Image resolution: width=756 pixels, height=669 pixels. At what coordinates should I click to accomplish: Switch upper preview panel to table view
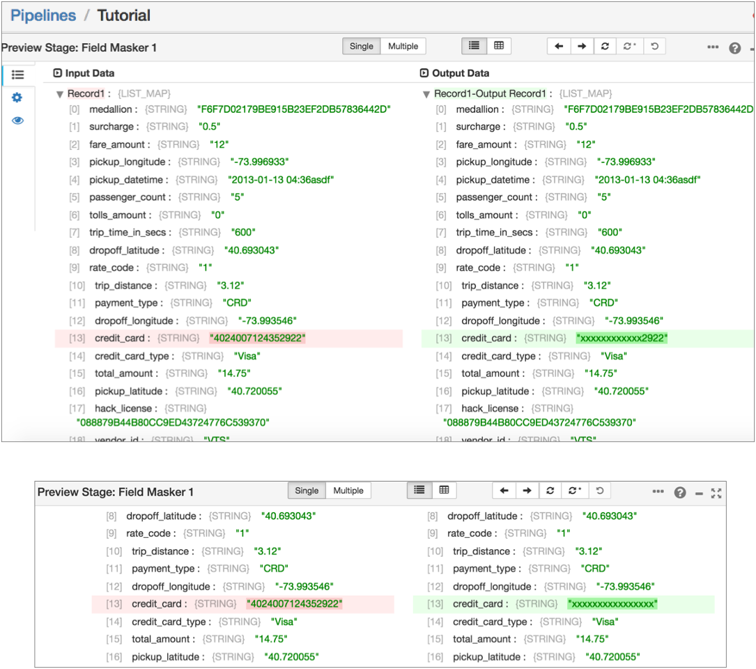[x=499, y=46]
